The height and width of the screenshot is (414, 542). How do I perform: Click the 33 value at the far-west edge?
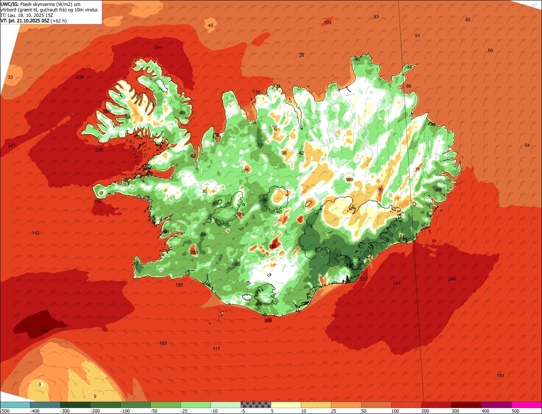[x=10, y=77]
